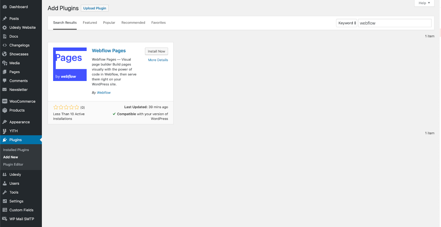Click the 'Last Updated: 39 mins ago' text
This screenshot has height=227, width=441.
(146, 107)
